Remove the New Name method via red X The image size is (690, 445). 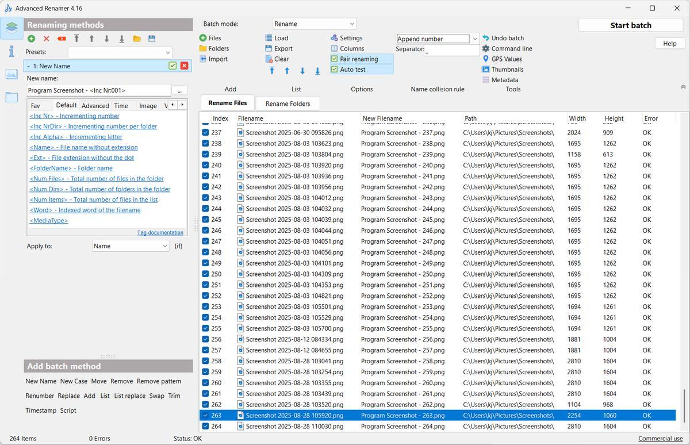184,66
